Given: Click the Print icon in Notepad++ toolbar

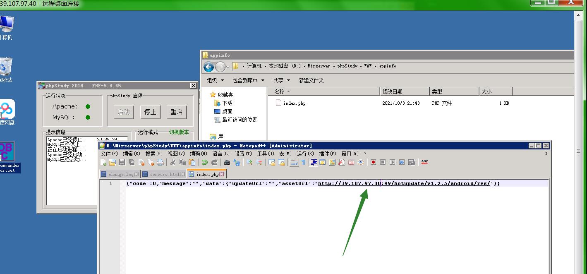Looking at the screenshot, I should tap(160, 162).
